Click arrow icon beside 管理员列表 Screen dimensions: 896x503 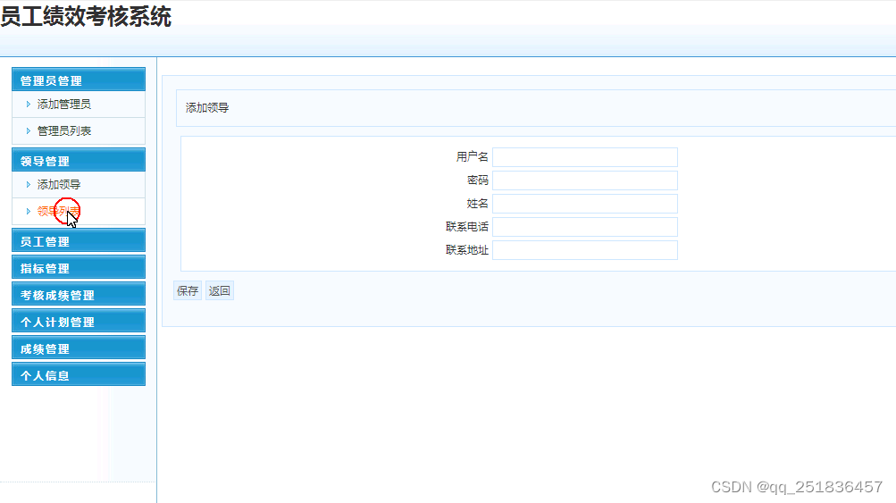click(28, 131)
